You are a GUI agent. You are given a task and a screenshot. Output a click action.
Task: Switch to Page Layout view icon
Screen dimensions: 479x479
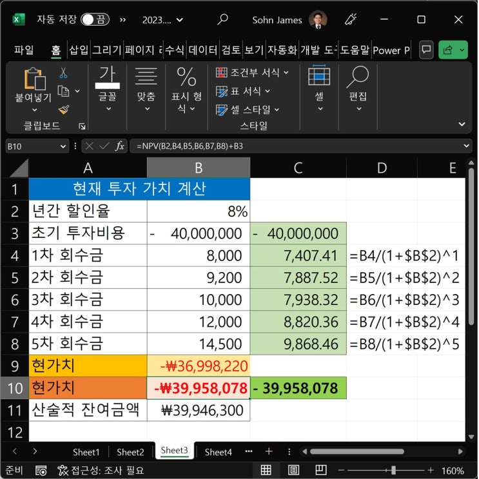tap(293, 470)
